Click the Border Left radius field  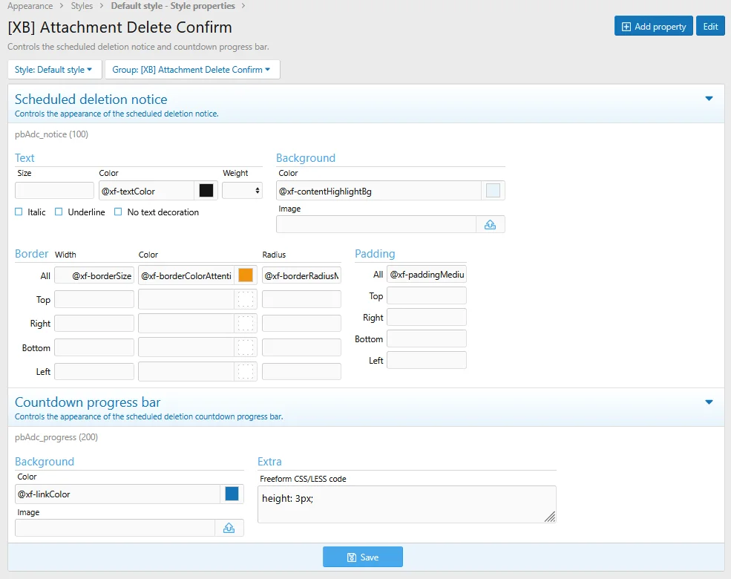pyautogui.click(x=301, y=372)
